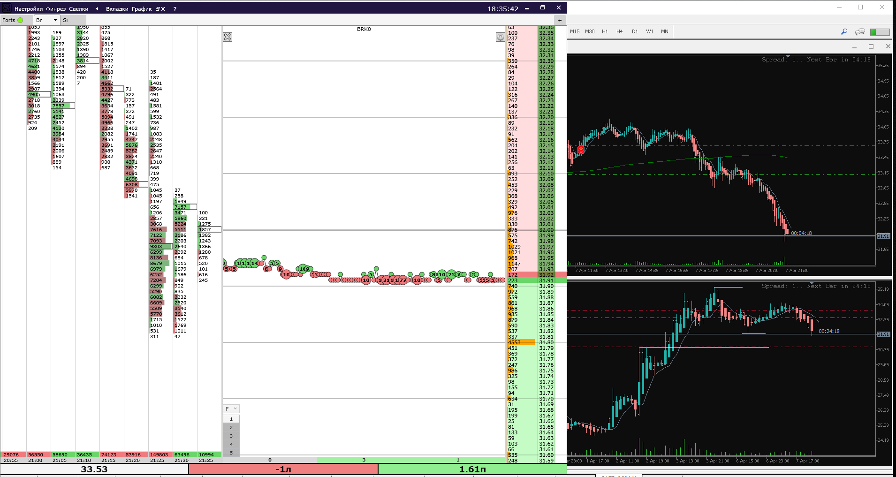Click the 31.91 price label on the lower chart
The image size is (896, 477).
tap(883, 334)
